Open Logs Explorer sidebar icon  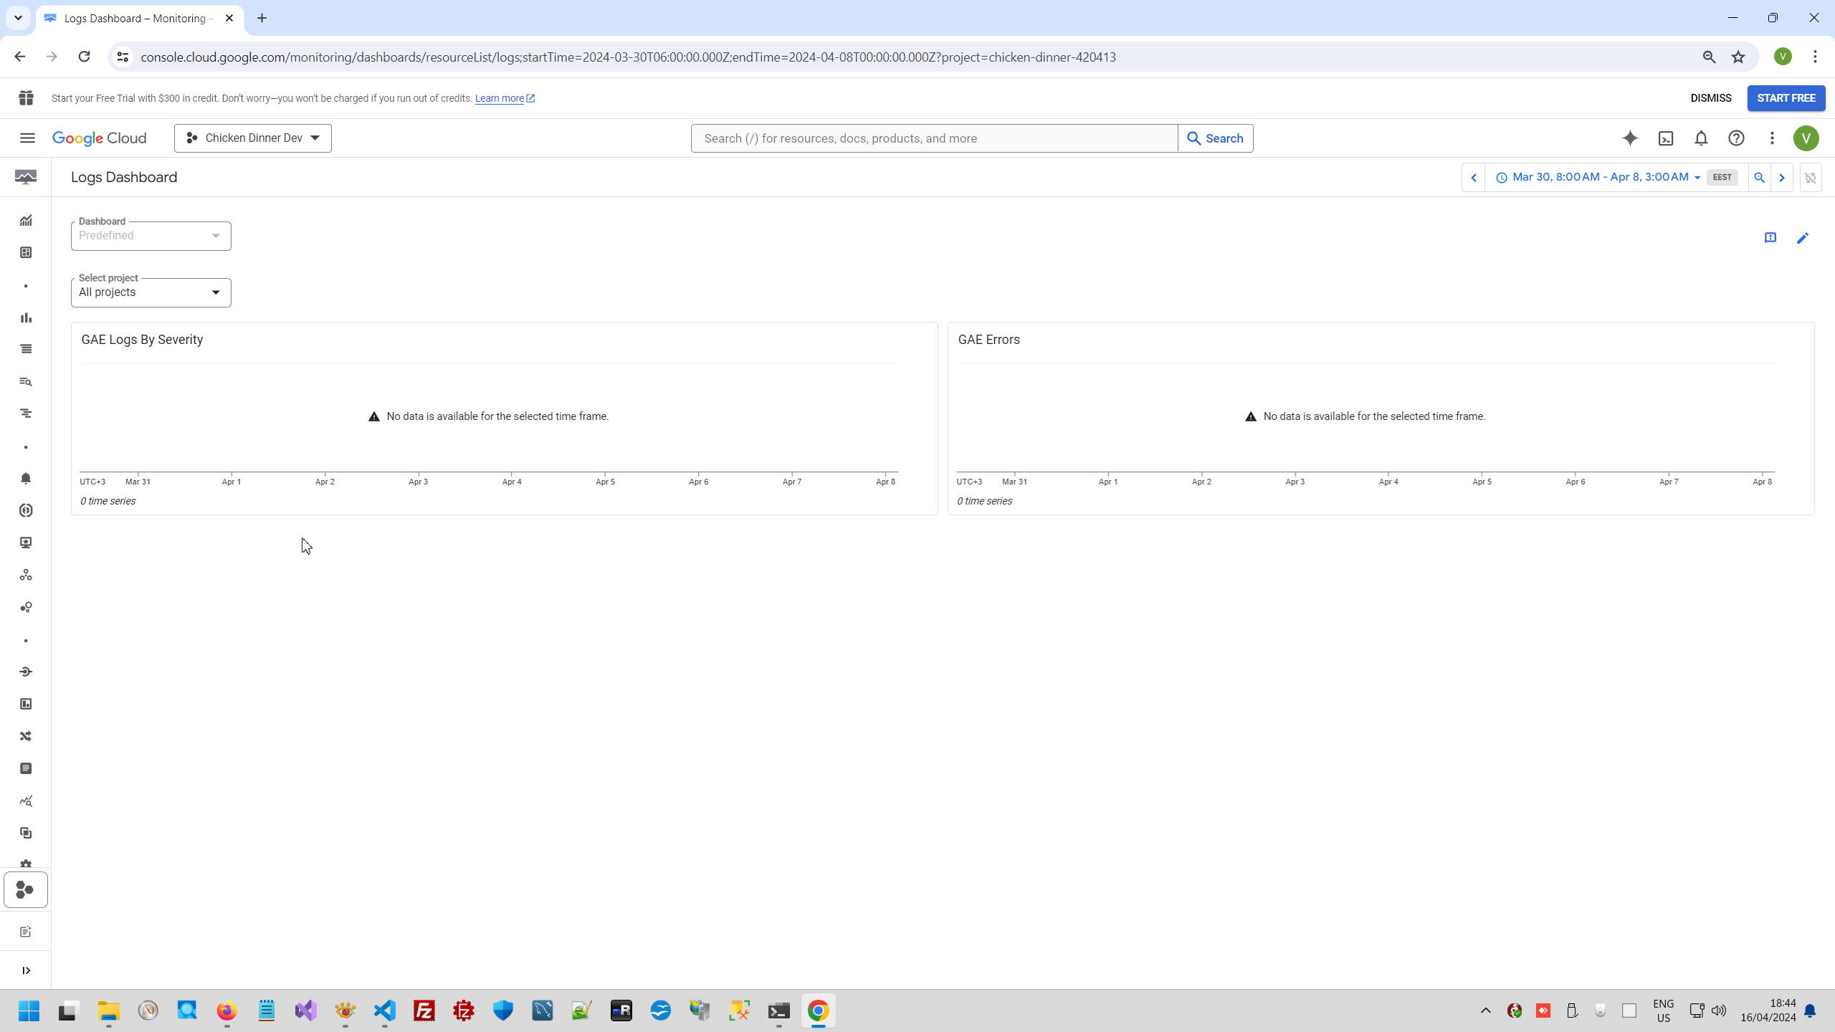coord(26,382)
